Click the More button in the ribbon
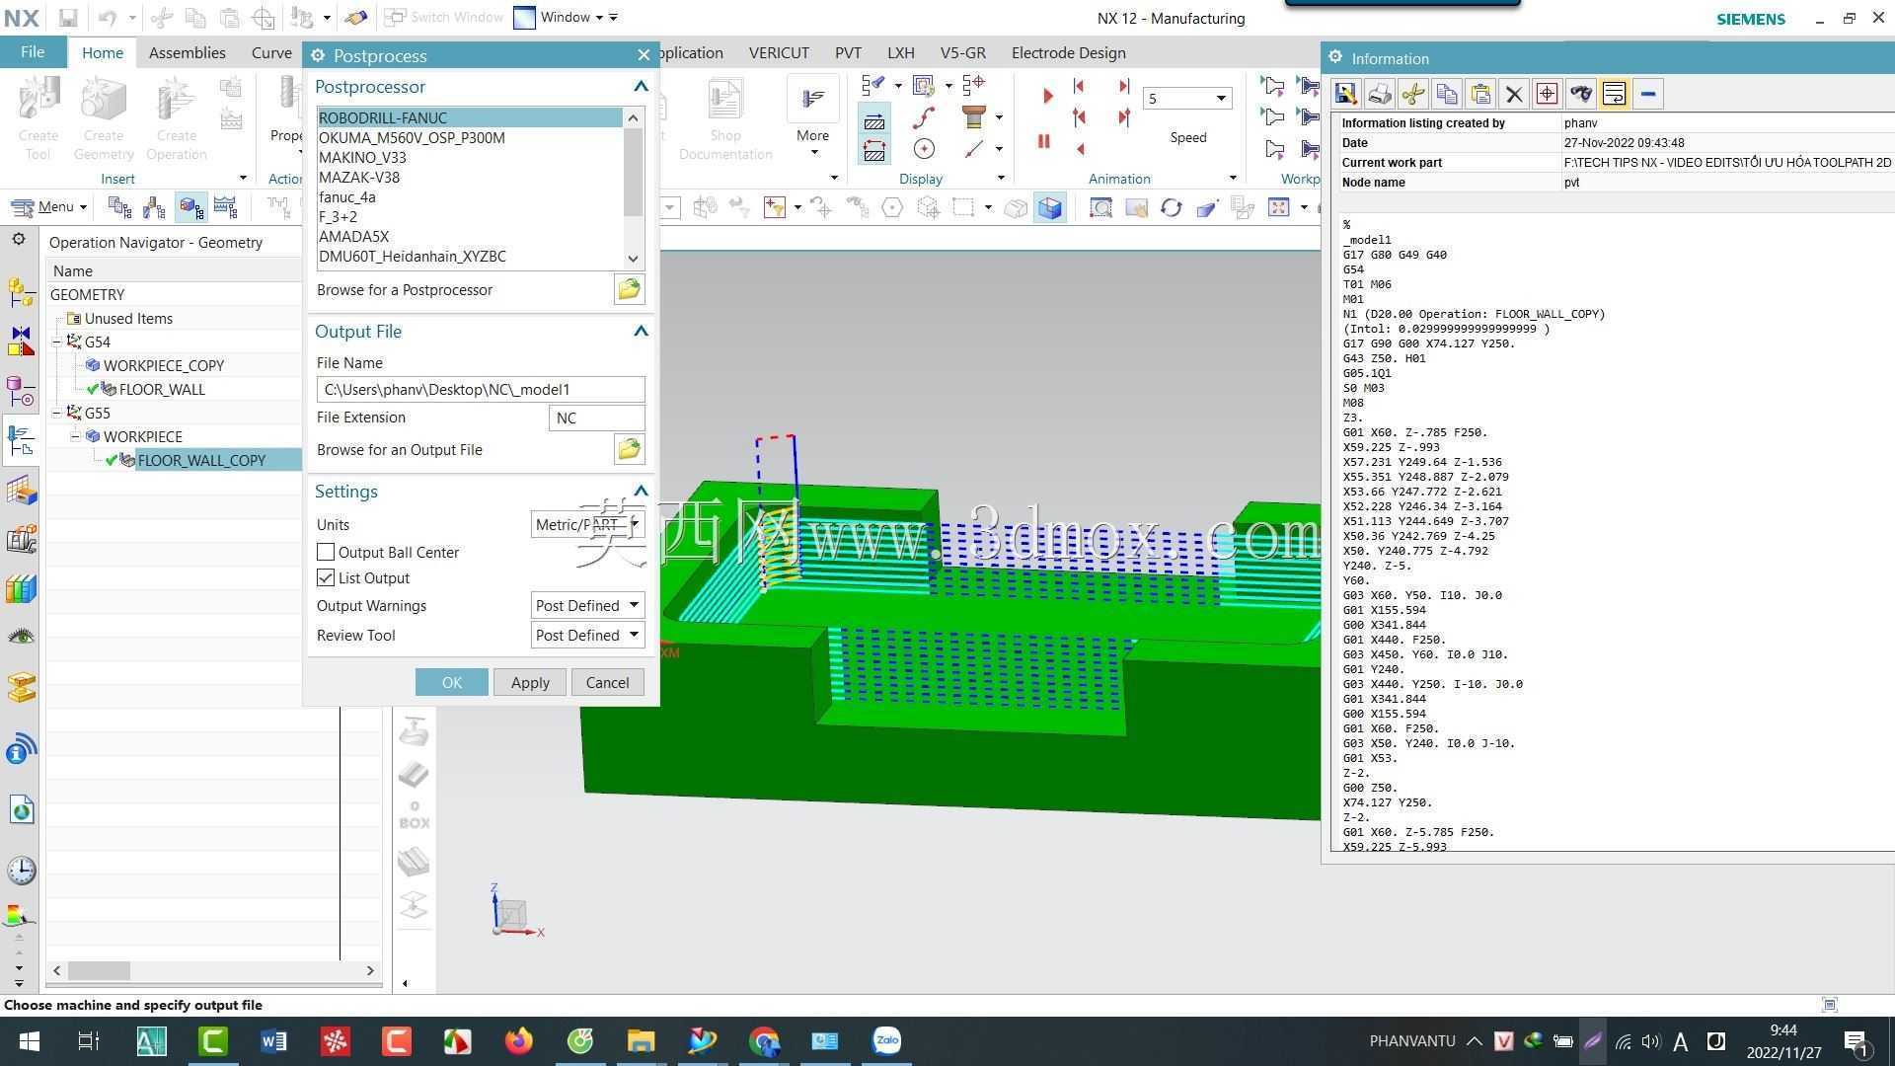Viewport: 1895px width, 1066px height. coord(813,116)
